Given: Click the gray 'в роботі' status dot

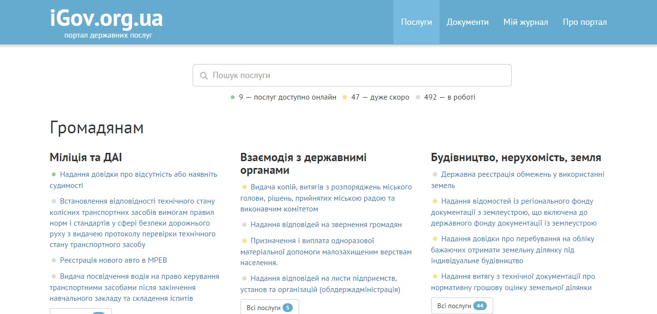Looking at the screenshot, I should 418,97.
